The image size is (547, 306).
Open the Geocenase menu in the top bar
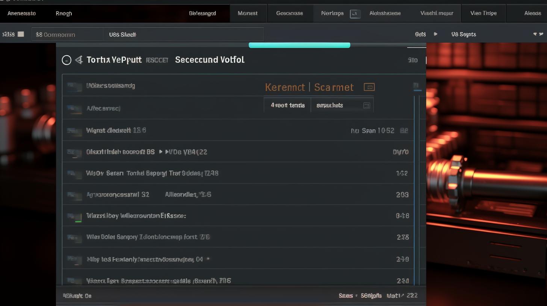coord(290,13)
